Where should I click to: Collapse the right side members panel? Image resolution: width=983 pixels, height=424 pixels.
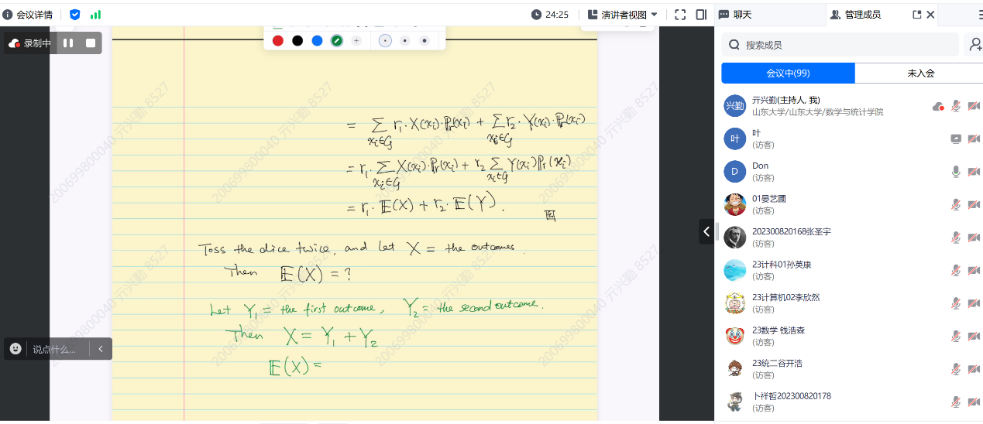coord(706,231)
